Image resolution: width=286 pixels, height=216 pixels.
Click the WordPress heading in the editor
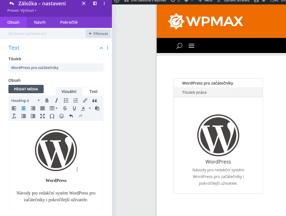coord(56,181)
